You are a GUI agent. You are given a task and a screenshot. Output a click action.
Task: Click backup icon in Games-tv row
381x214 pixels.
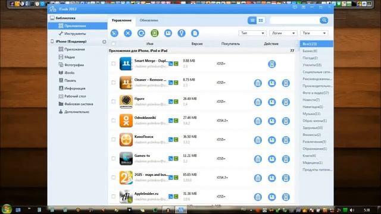pyautogui.click(x=271, y=159)
